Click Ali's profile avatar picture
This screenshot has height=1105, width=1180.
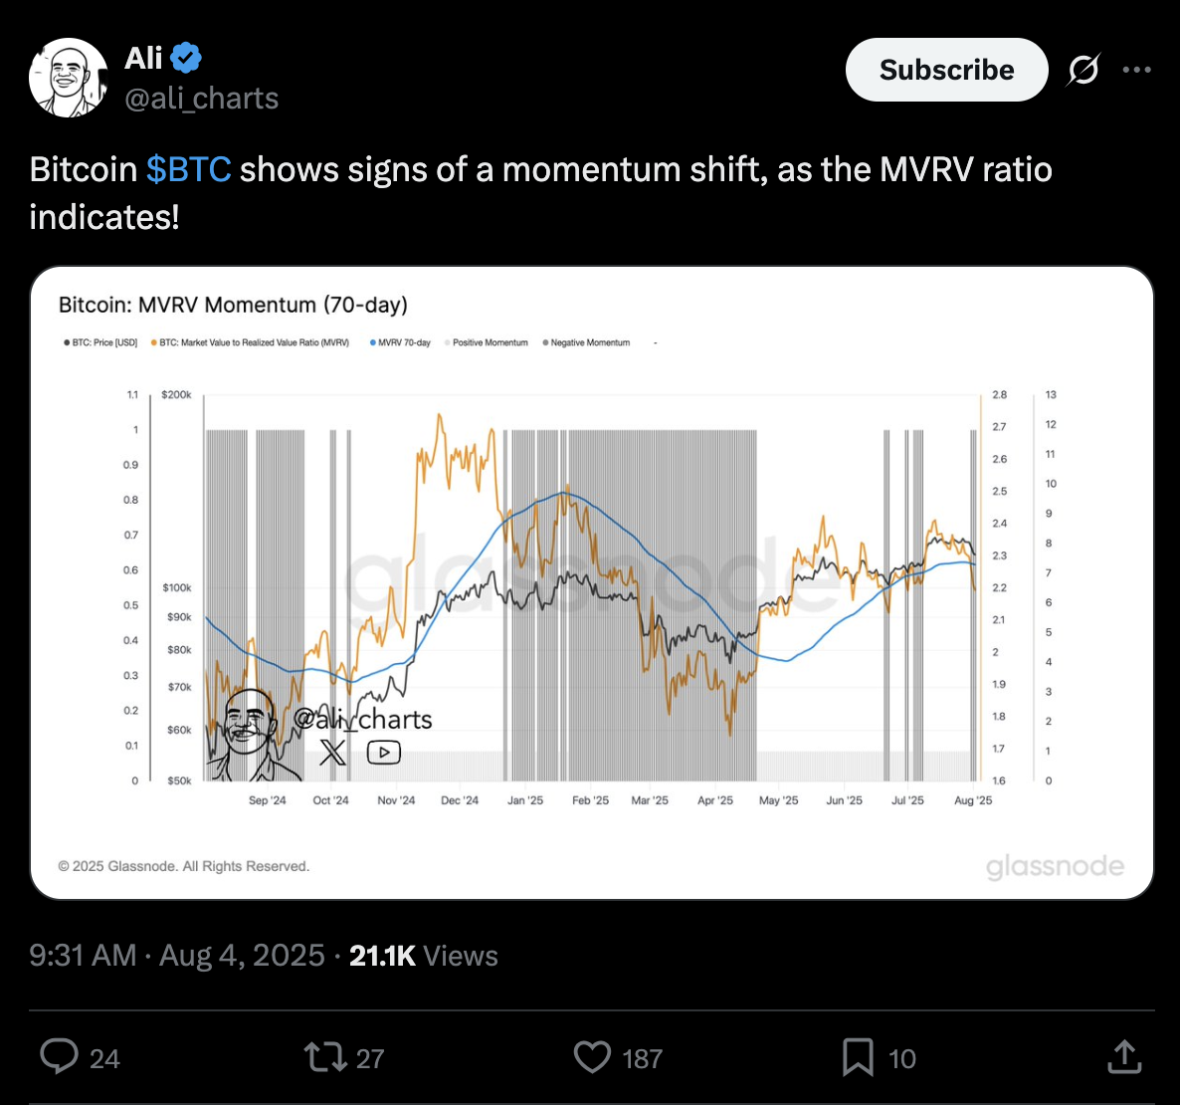(69, 78)
